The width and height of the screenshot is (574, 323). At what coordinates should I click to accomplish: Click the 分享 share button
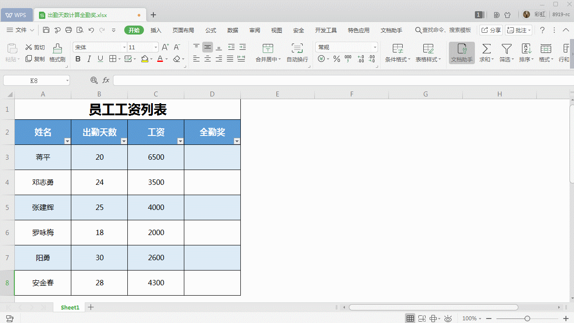491,30
